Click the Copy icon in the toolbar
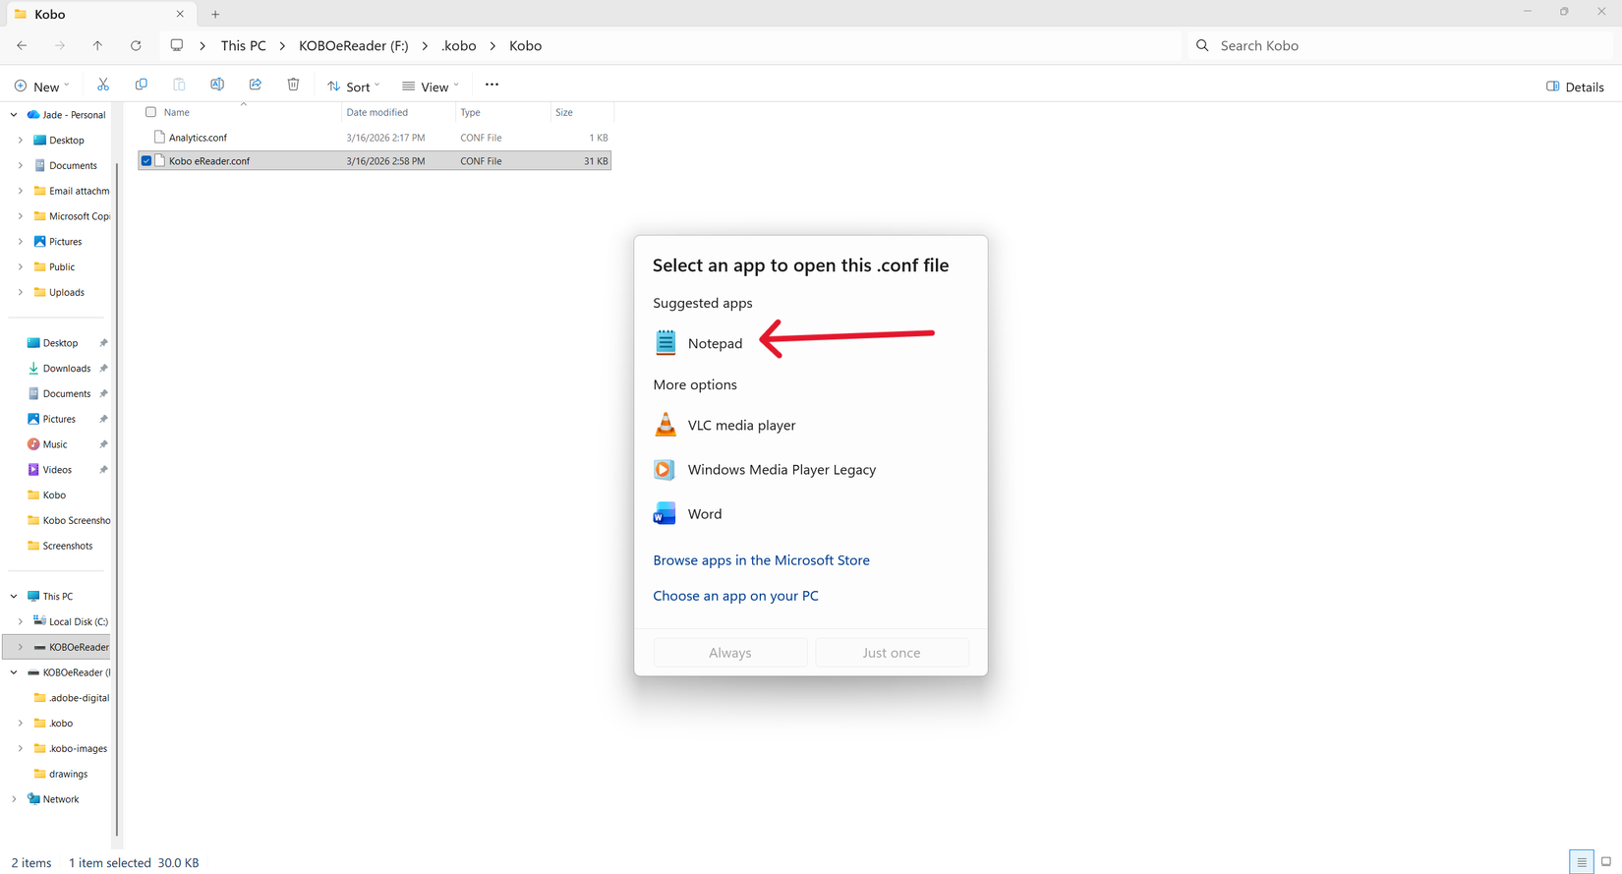Image resolution: width=1622 pixels, height=874 pixels. point(142,86)
